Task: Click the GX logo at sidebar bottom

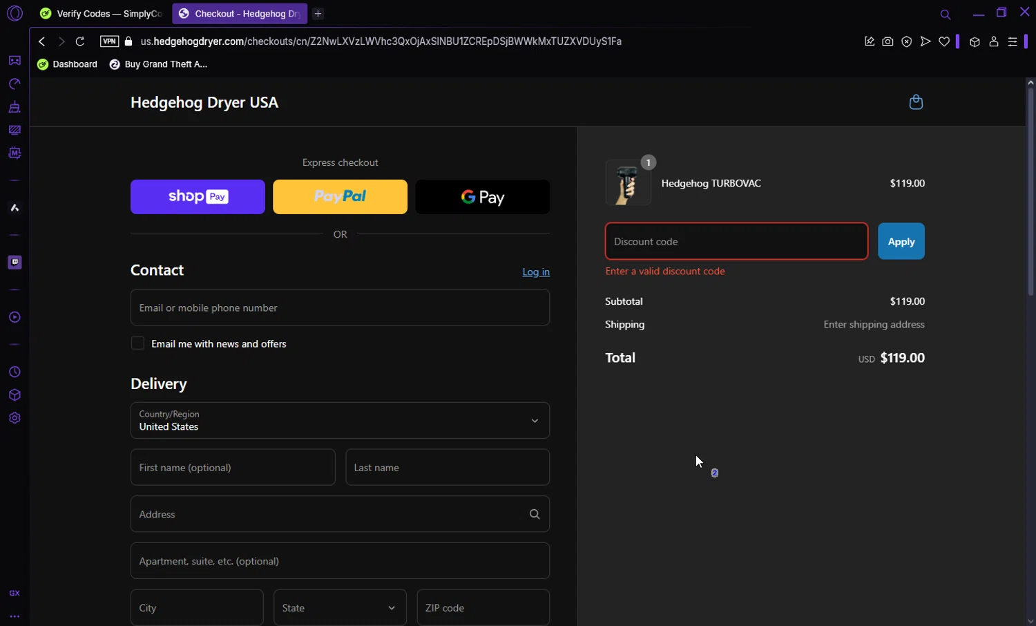Action: [x=15, y=593]
